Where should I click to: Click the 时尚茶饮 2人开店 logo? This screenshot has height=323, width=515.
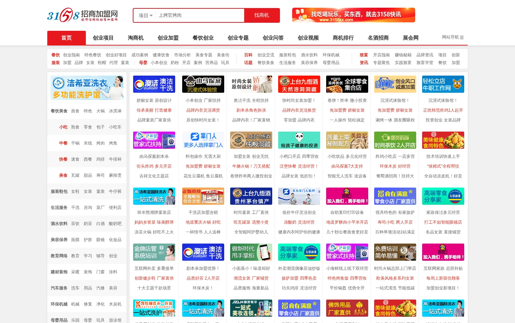coord(395,140)
